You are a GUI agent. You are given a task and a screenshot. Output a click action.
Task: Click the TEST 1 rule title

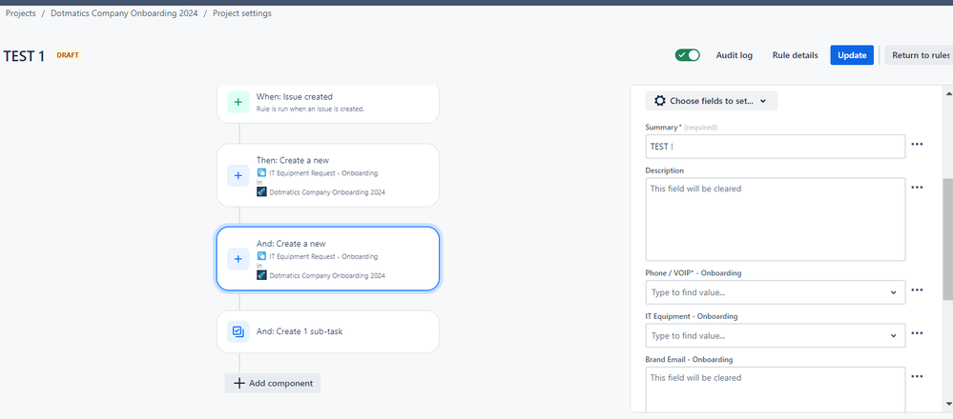pos(24,56)
